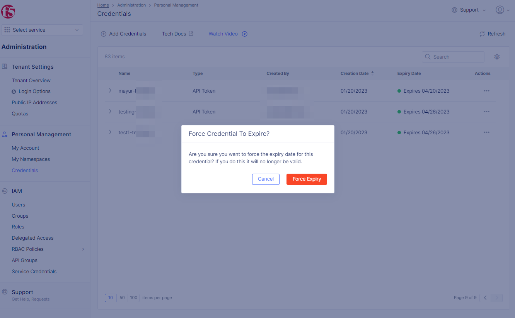Refresh the credentials list
The image size is (515, 318).
tap(492, 34)
